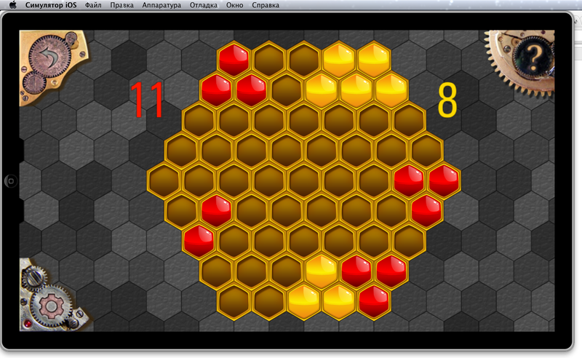This screenshot has height=358, width=582.
Task: Select the middle yellow gem in second row
Action: [356, 90]
